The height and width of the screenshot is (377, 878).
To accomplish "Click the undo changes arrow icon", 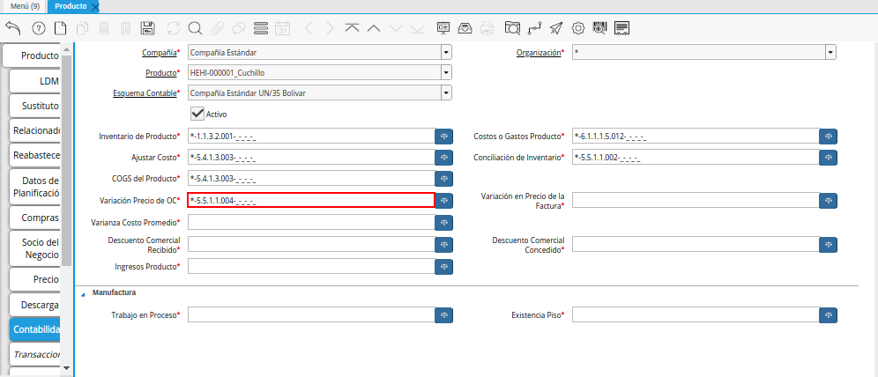I will 13,28.
